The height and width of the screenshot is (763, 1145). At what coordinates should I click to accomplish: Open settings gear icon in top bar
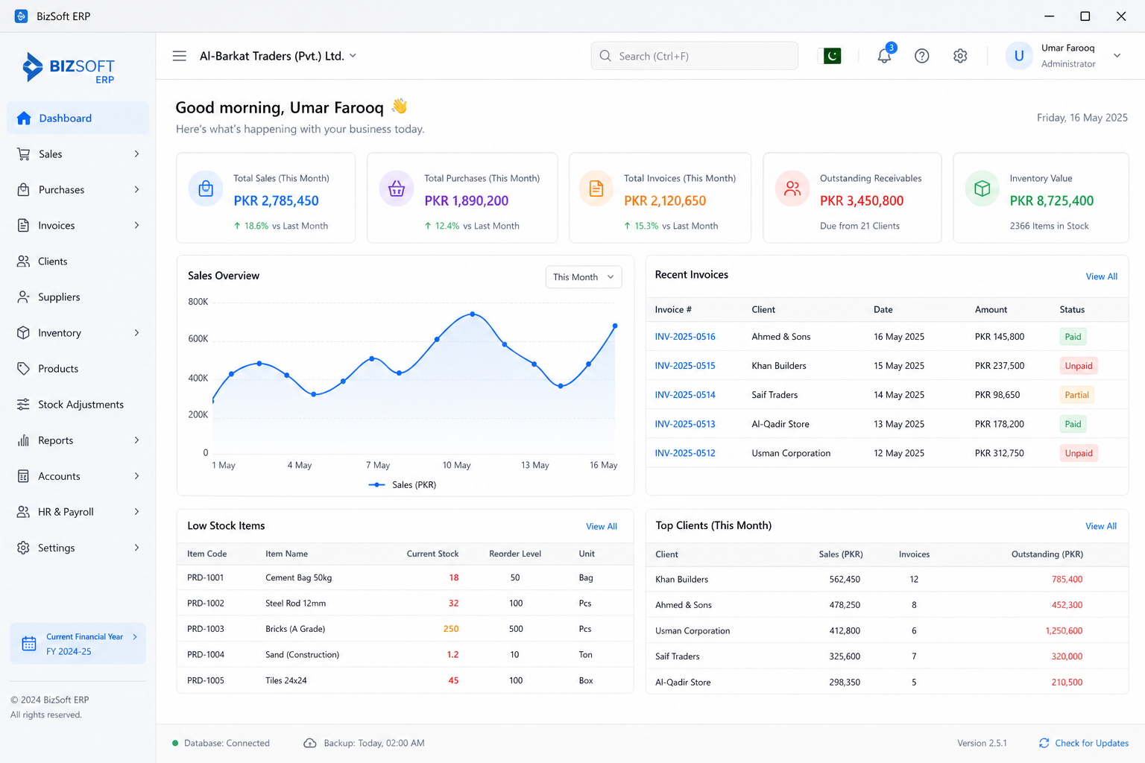[960, 56]
